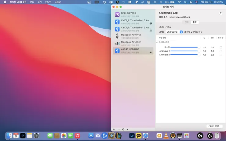Open the gear action menu below device list
This screenshot has width=226, height=141.
pyautogui.click(x=123, y=129)
